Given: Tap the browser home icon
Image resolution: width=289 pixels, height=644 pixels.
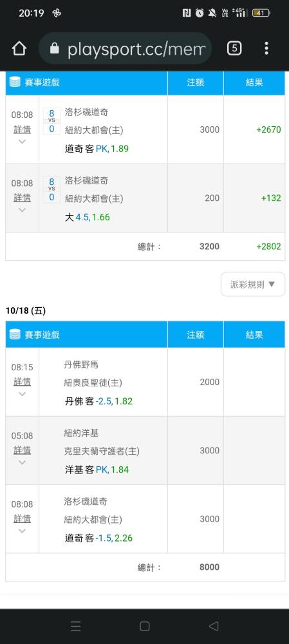Looking at the screenshot, I should click(x=19, y=48).
